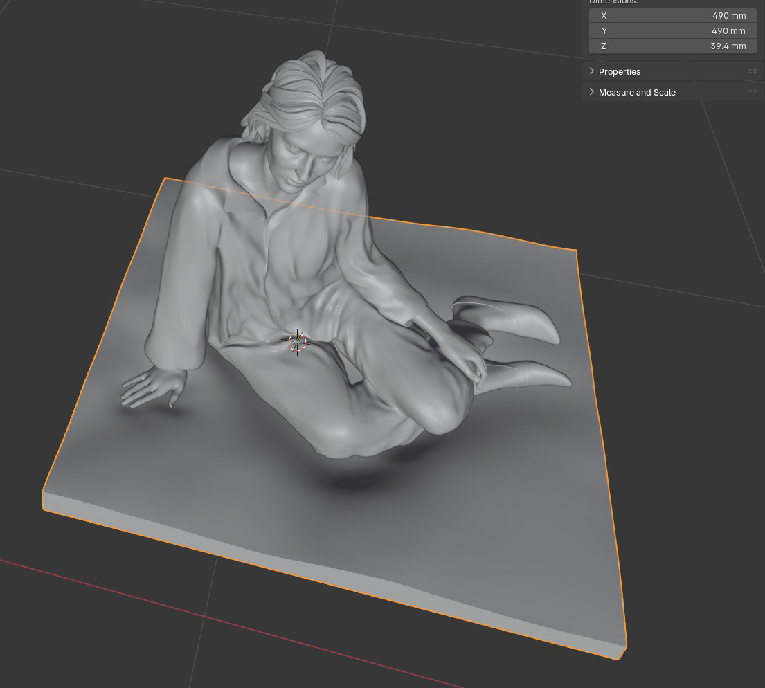
Task: Click the X dimension field showing 490 mm
Action: click(673, 16)
